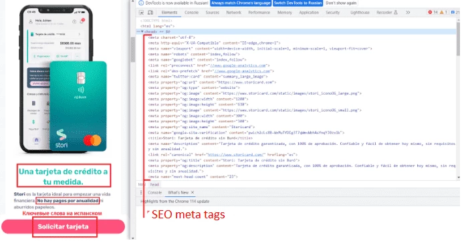Open the error count indicator showing 14
Image resolution: width=466 pixels, height=249 pixels.
pyautogui.click(x=433, y=13)
